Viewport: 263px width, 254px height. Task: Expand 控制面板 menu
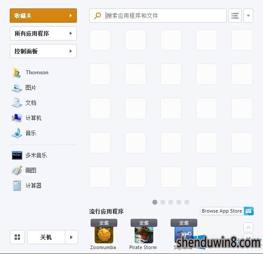pos(43,51)
